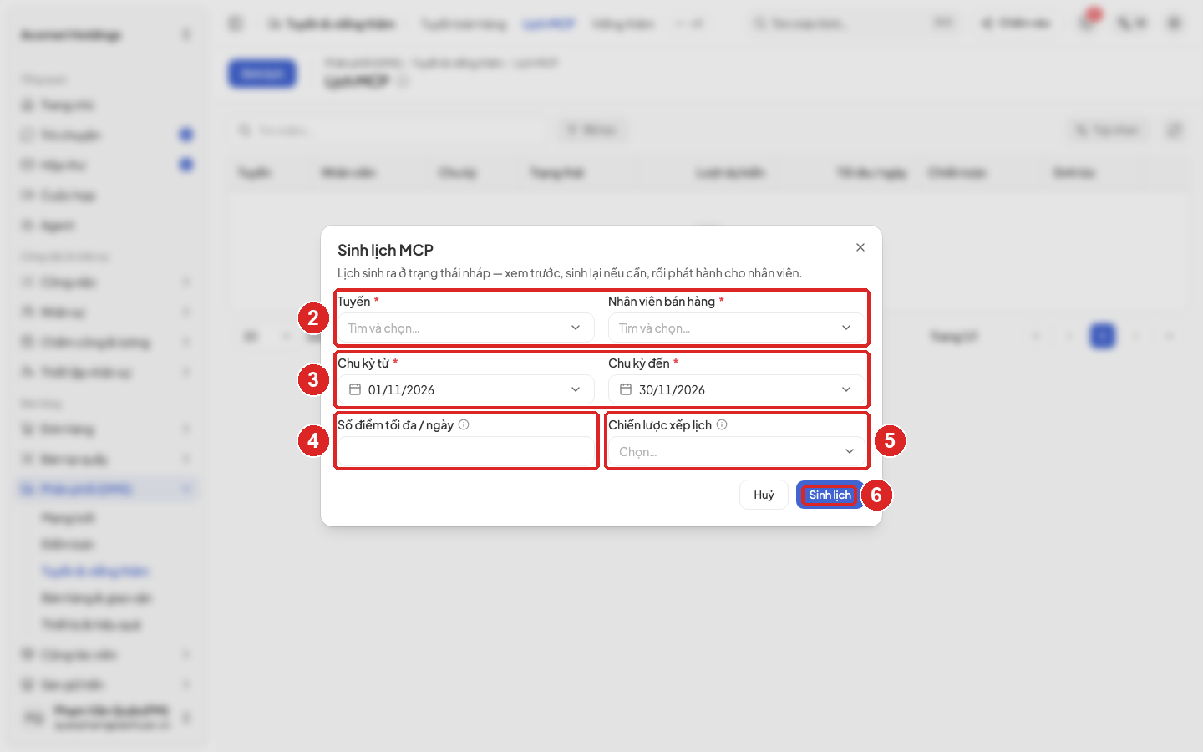The image size is (1203, 752).
Task: Select the dialog title 'Sinh lịch MCP'
Action: pyautogui.click(x=385, y=250)
